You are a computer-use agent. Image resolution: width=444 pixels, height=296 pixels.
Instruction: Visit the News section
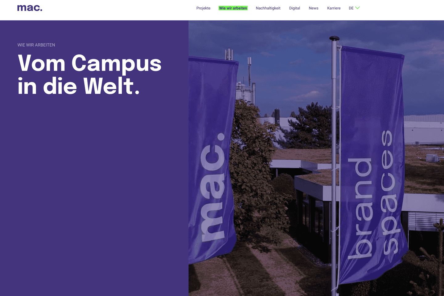pos(314,8)
